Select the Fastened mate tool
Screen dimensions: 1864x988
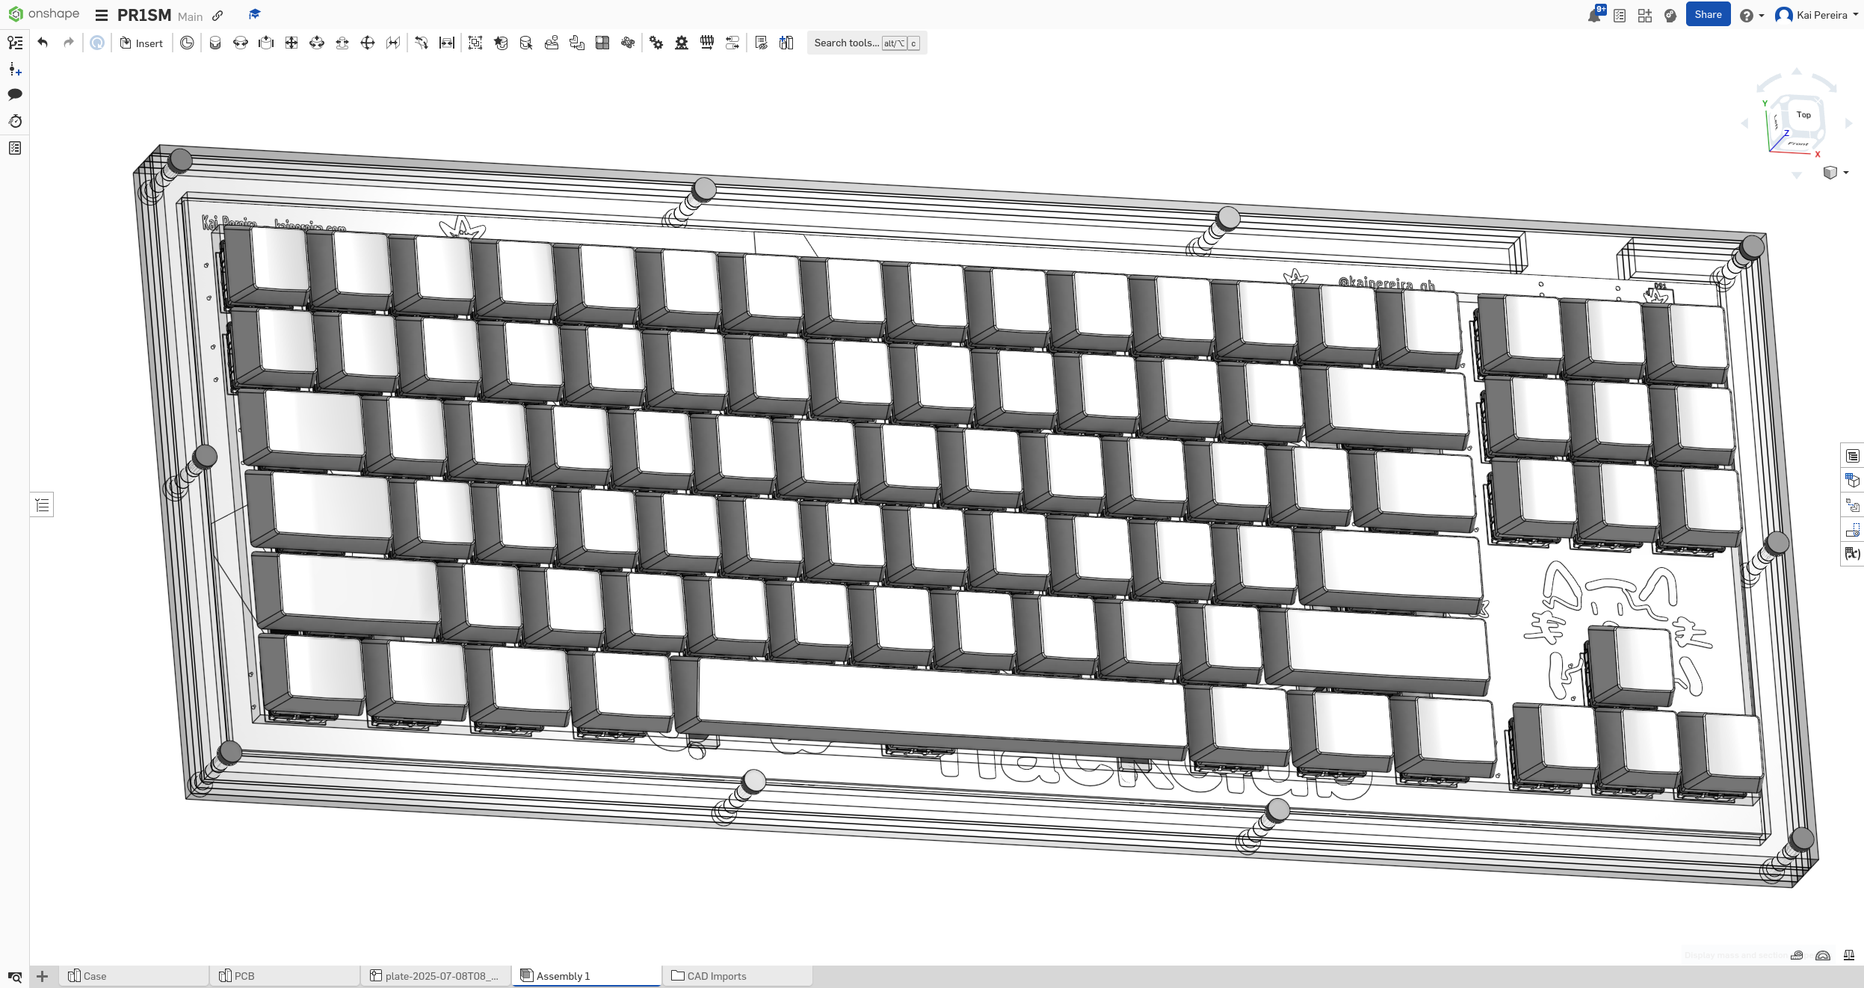215,43
